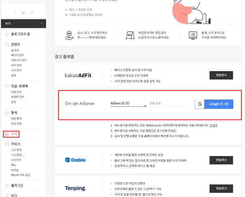Viewport: 245px width, 197px height.
Task: Open 블로그관리 홈 menu label
Action: (20, 34)
